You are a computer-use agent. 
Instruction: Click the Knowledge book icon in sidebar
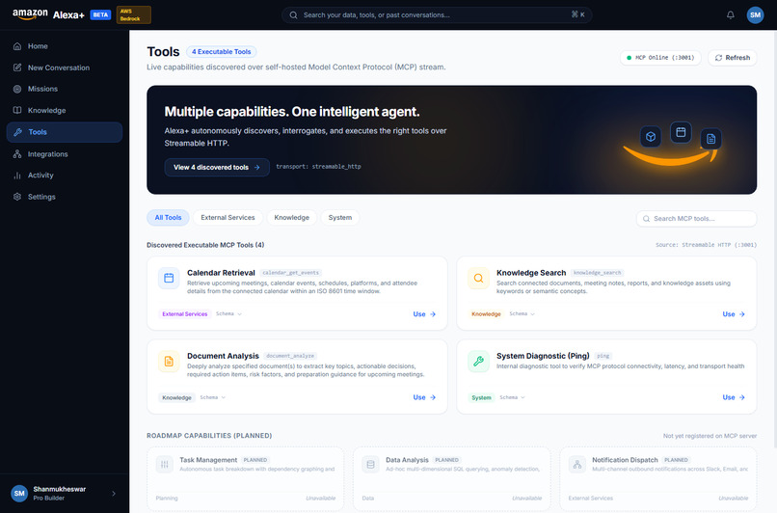click(17, 110)
